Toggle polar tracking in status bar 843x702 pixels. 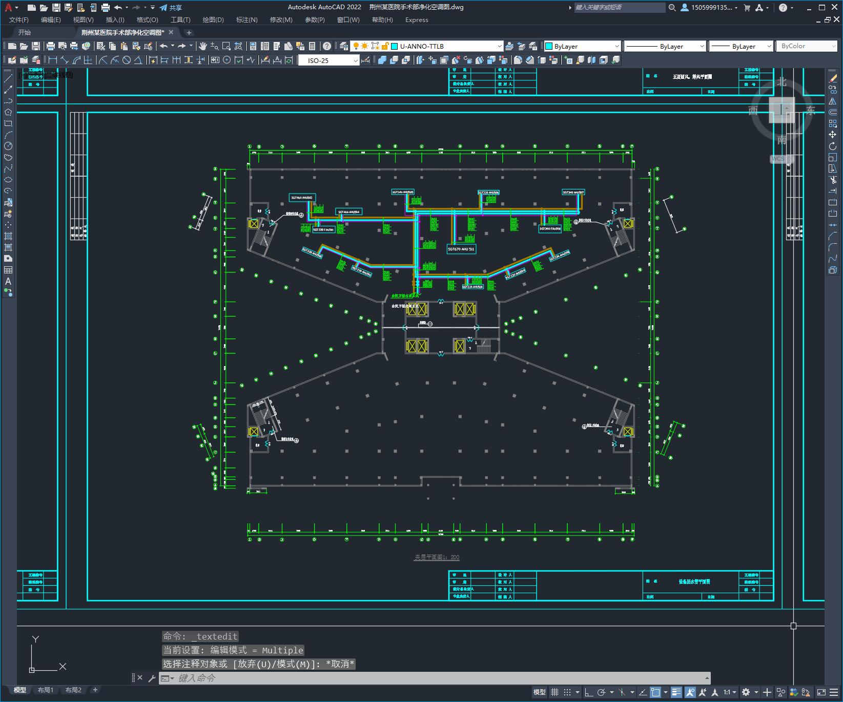602,692
